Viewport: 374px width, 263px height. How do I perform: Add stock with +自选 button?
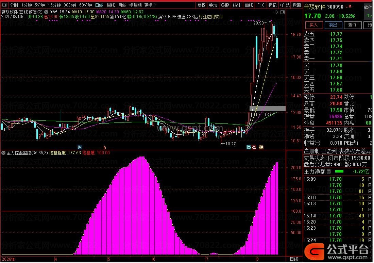[x=285, y=5]
